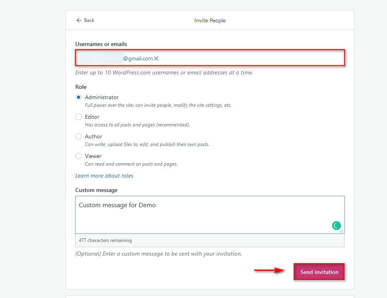Click the Back text label
387x298 pixels.
click(x=89, y=20)
